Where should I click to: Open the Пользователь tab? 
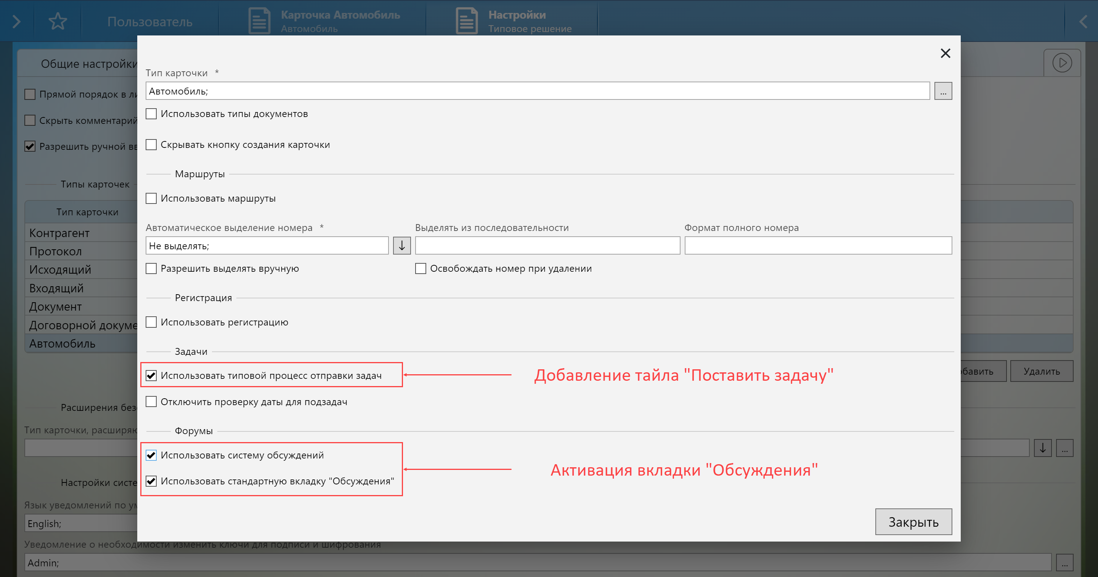point(149,21)
